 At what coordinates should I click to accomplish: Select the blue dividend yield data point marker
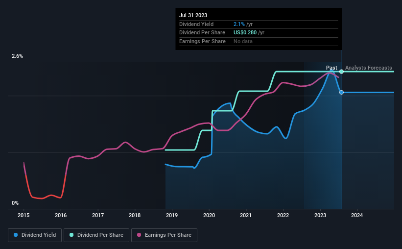click(341, 93)
